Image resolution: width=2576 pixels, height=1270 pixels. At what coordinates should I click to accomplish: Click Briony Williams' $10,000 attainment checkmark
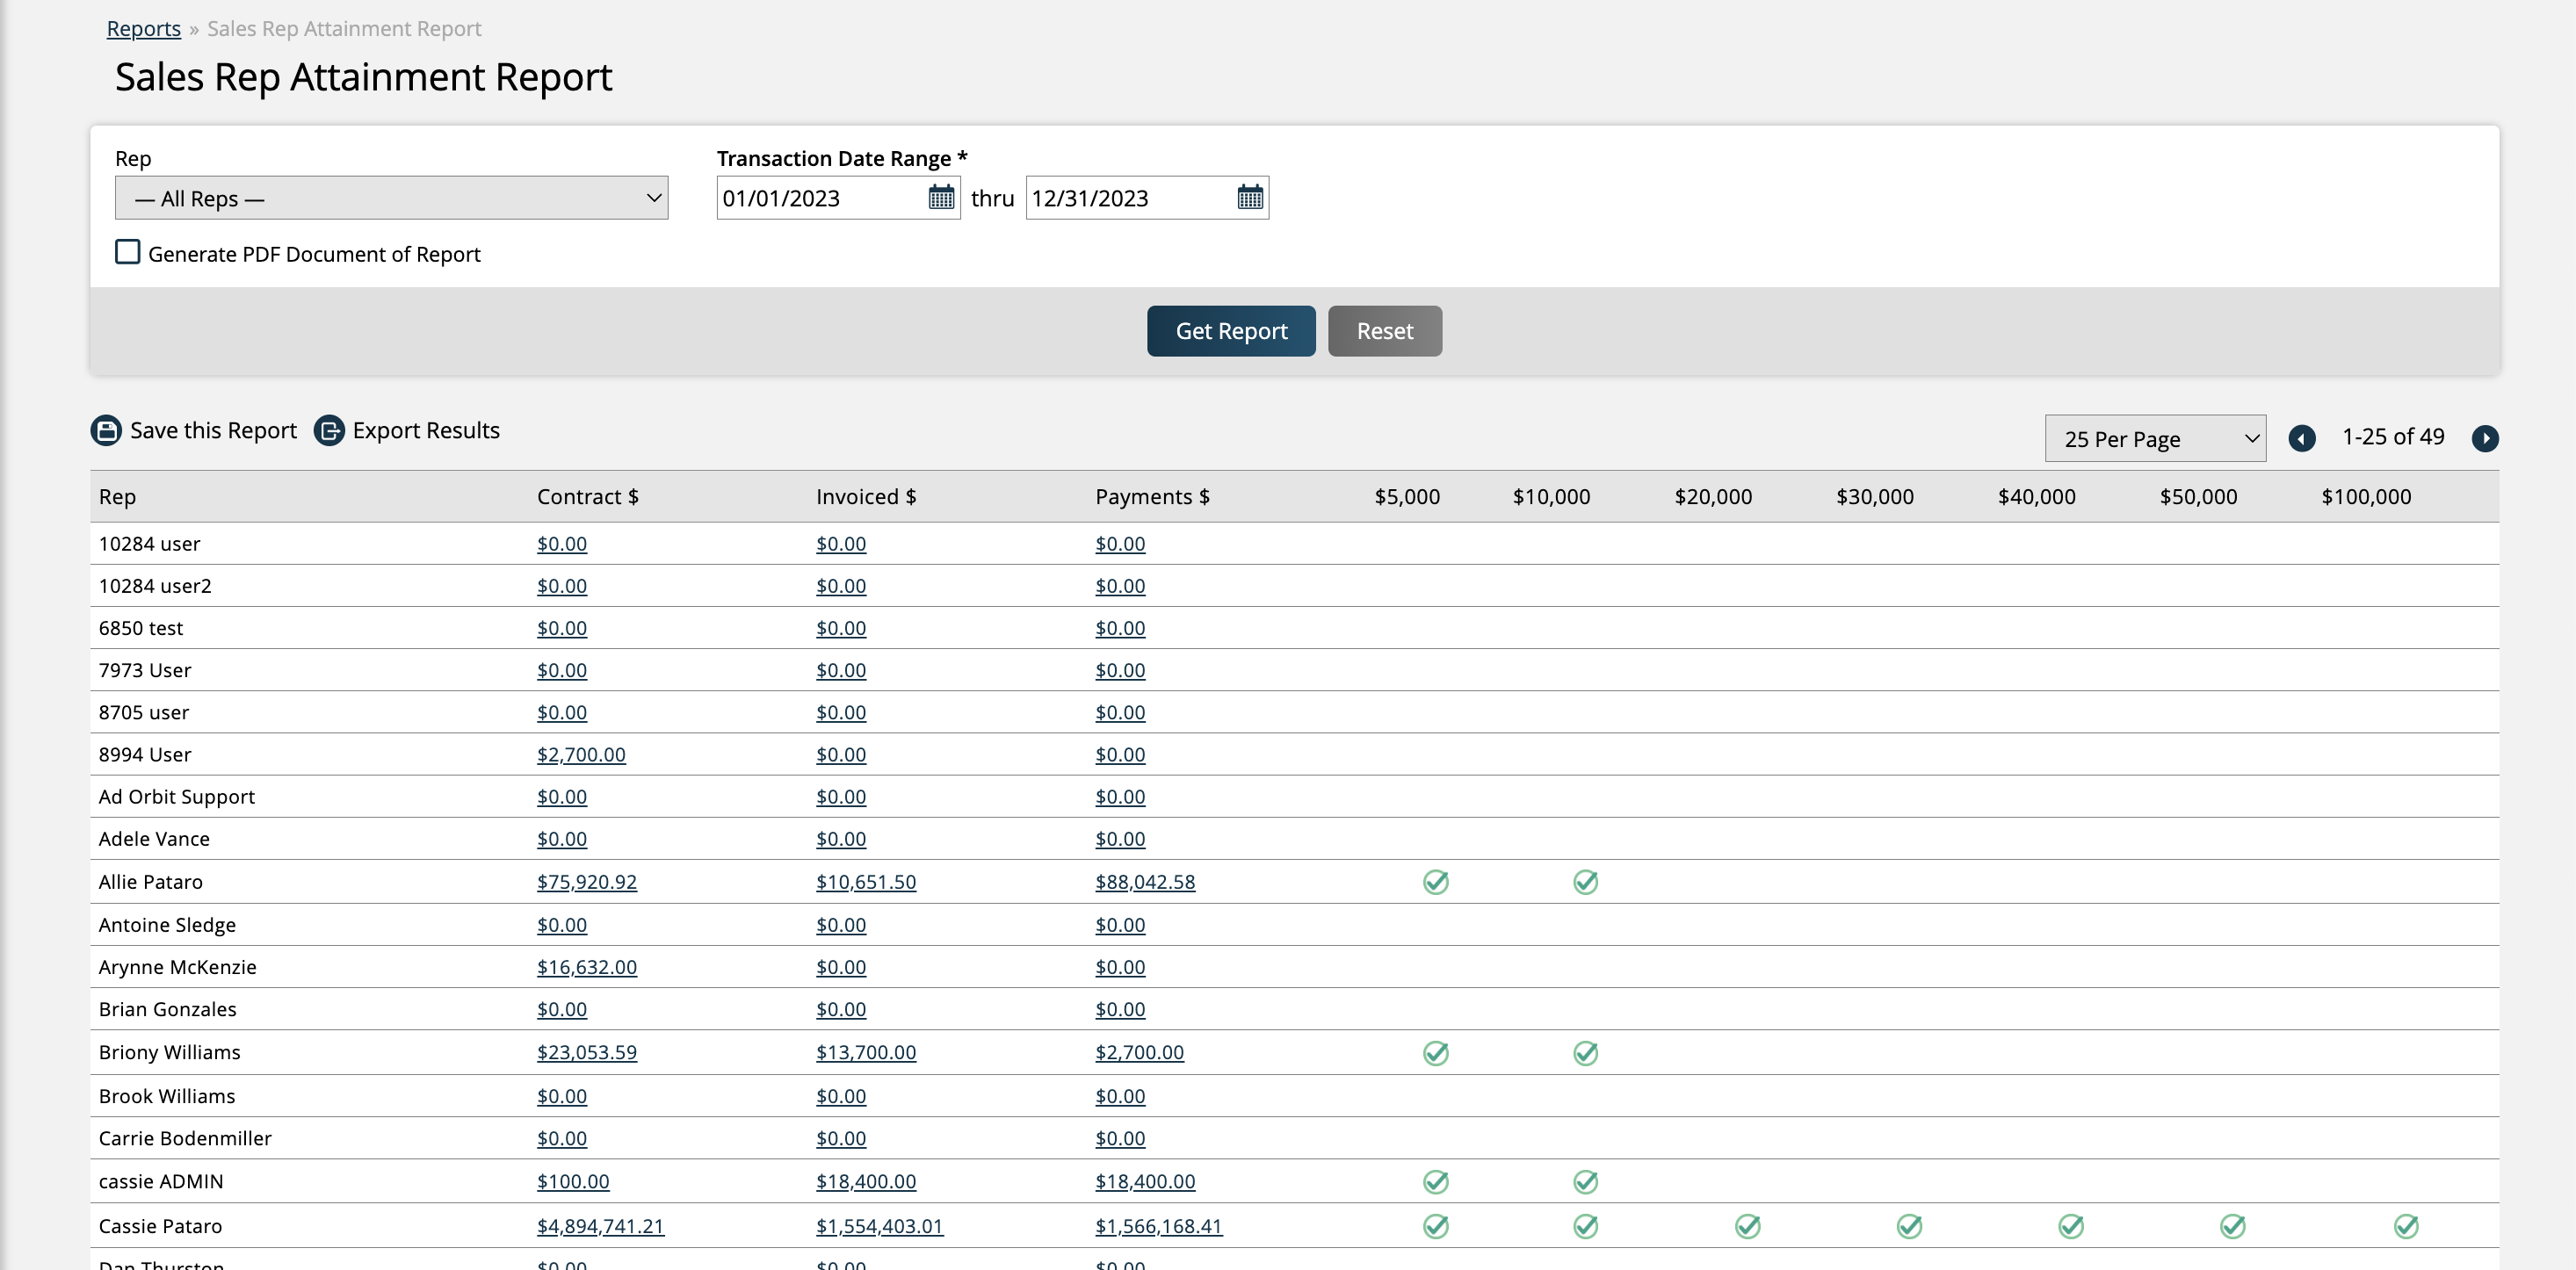(1585, 1053)
